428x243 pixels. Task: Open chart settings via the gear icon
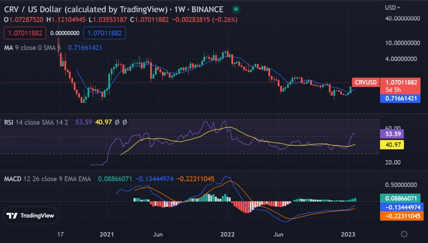(x=404, y=234)
